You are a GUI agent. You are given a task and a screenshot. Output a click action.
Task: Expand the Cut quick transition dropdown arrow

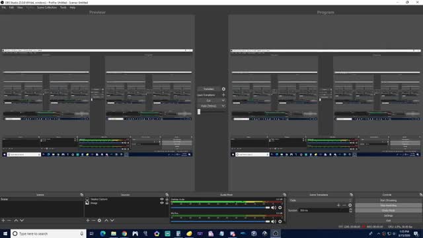click(x=223, y=100)
